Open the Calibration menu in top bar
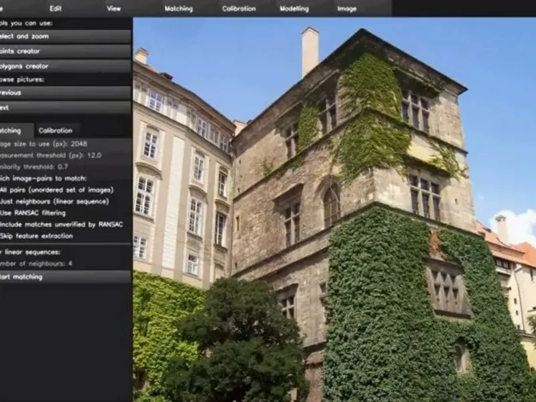The height and width of the screenshot is (402, 536). tap(239, 9)
